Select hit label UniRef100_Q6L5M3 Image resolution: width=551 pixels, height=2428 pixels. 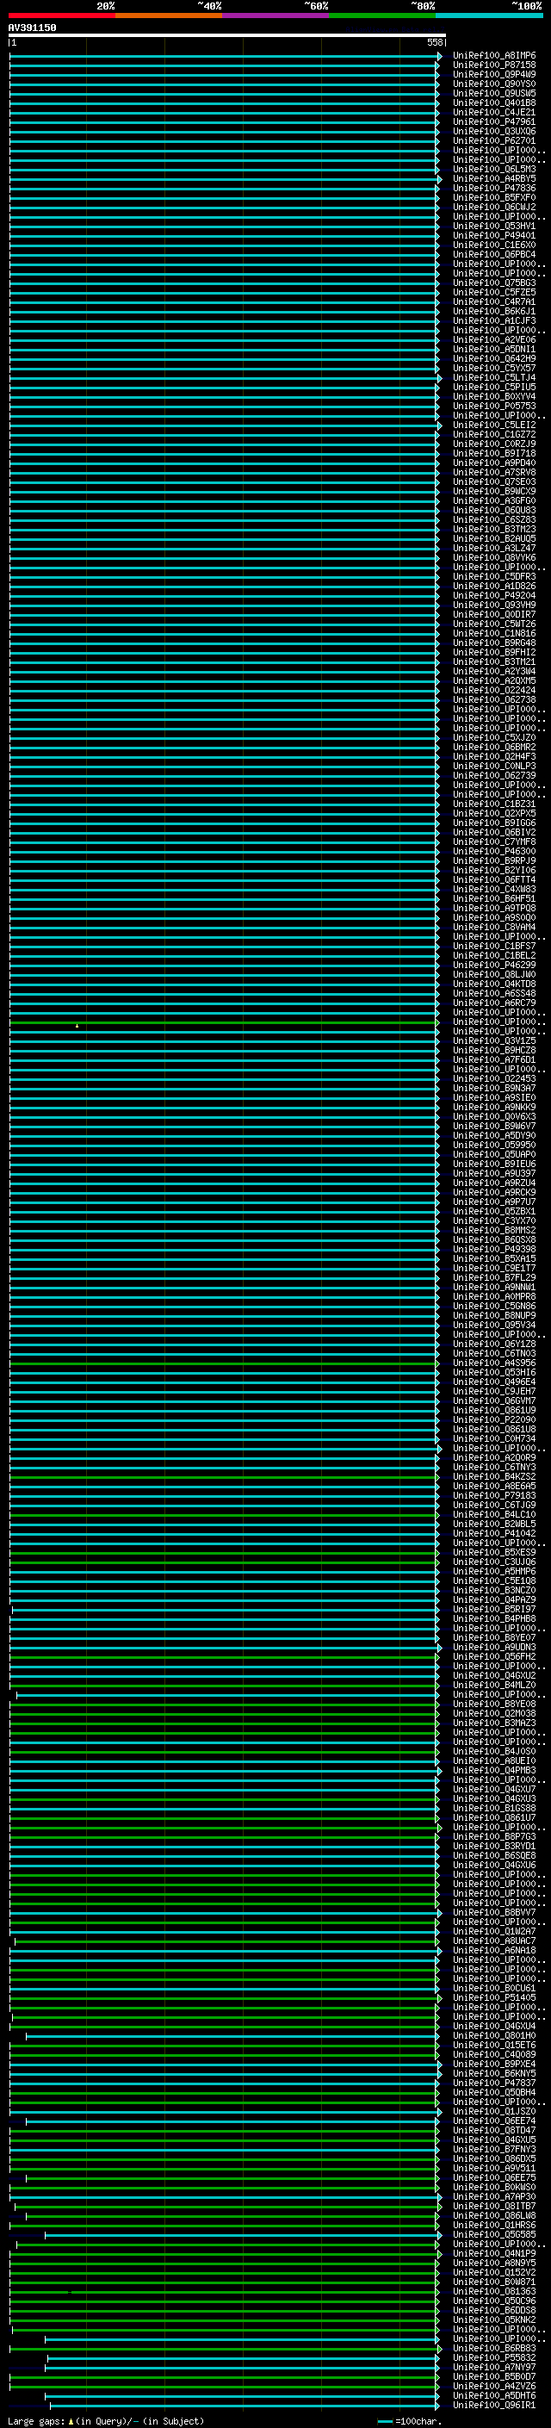click(493, 170)
